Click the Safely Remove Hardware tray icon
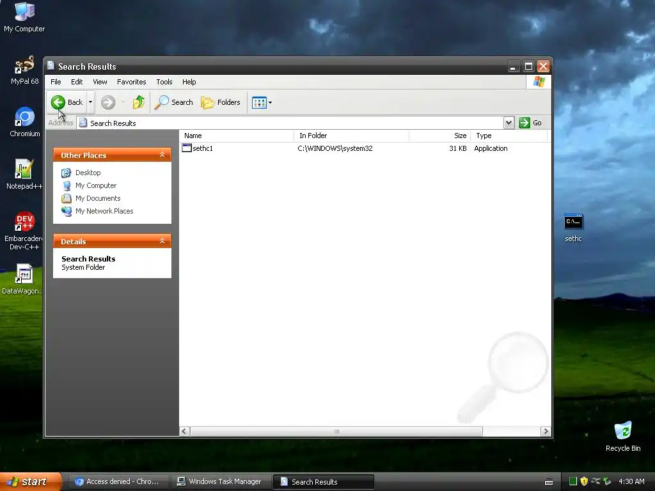This screenshot has height=491, width=655. point(607,481)
